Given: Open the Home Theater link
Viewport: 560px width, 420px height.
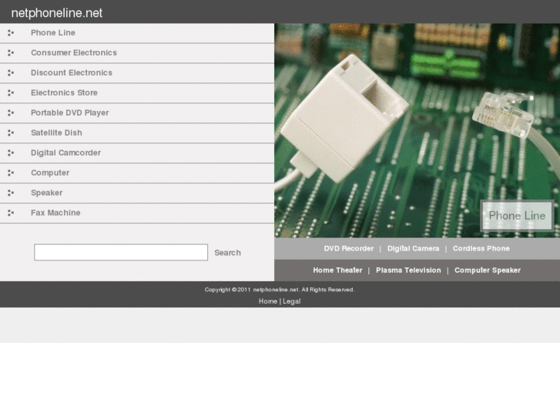Looking at the screenshot, I should 337,270.
